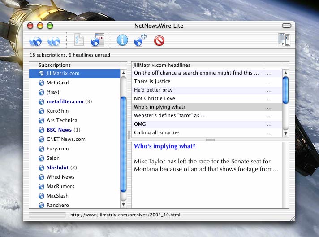Image resolution: width=319 pixels, height=237 pixels.
Task: Click the globe icon beside Wired News
Action: [41, 177]
